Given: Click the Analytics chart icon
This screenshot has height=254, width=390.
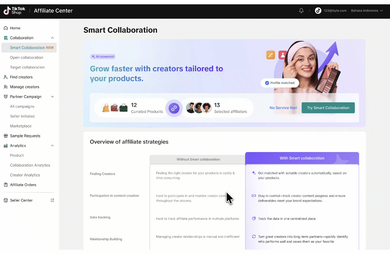Looking at the screenshot, I should point(6,146).
